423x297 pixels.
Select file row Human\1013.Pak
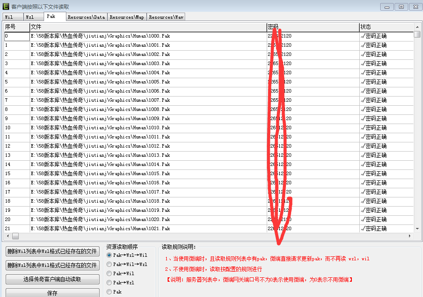[x=209, y=155]
